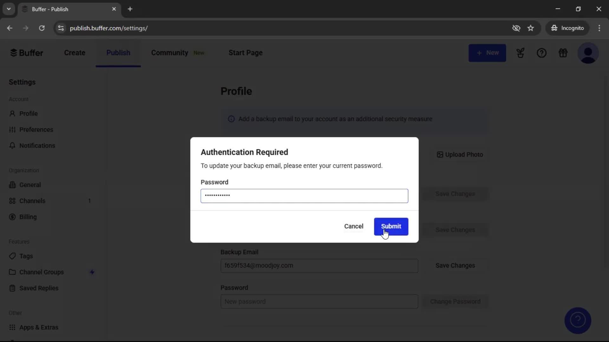
Task: Reload the page using the refresh icon
Action: coord(42,28)
